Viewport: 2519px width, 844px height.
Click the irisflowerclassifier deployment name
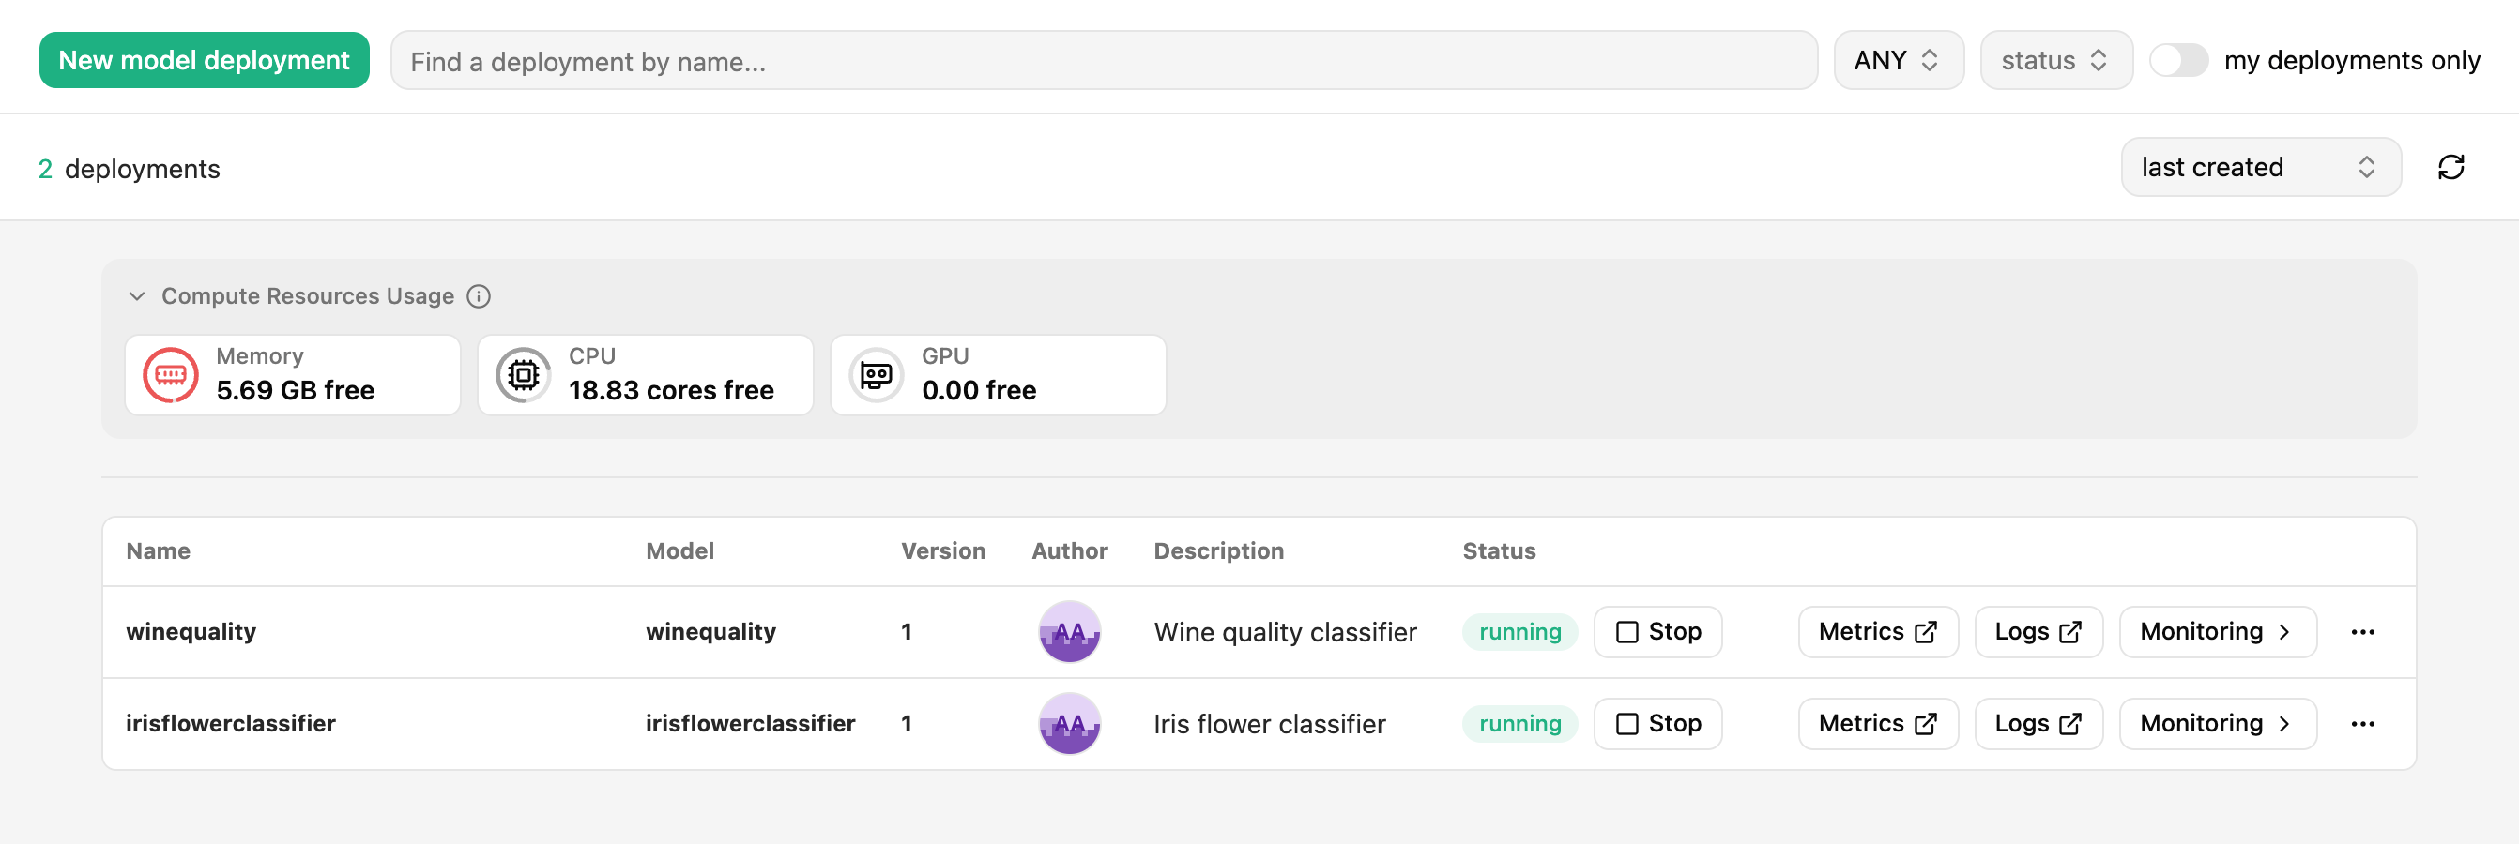point(231,724)
